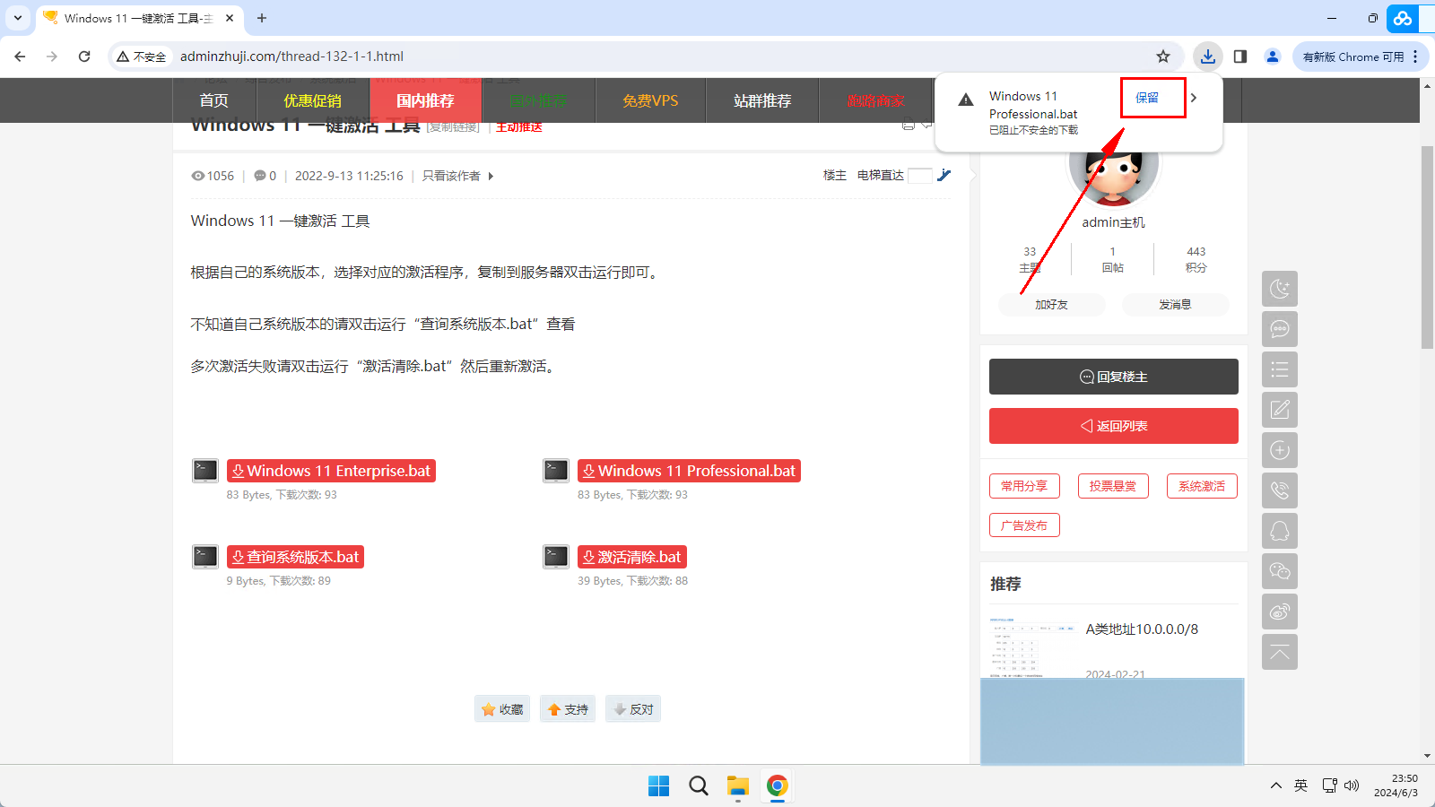Click the edit pencil sidebar icon
Image resolution: width=1435 pixels, height=807 pixels.
(1280, 410)
